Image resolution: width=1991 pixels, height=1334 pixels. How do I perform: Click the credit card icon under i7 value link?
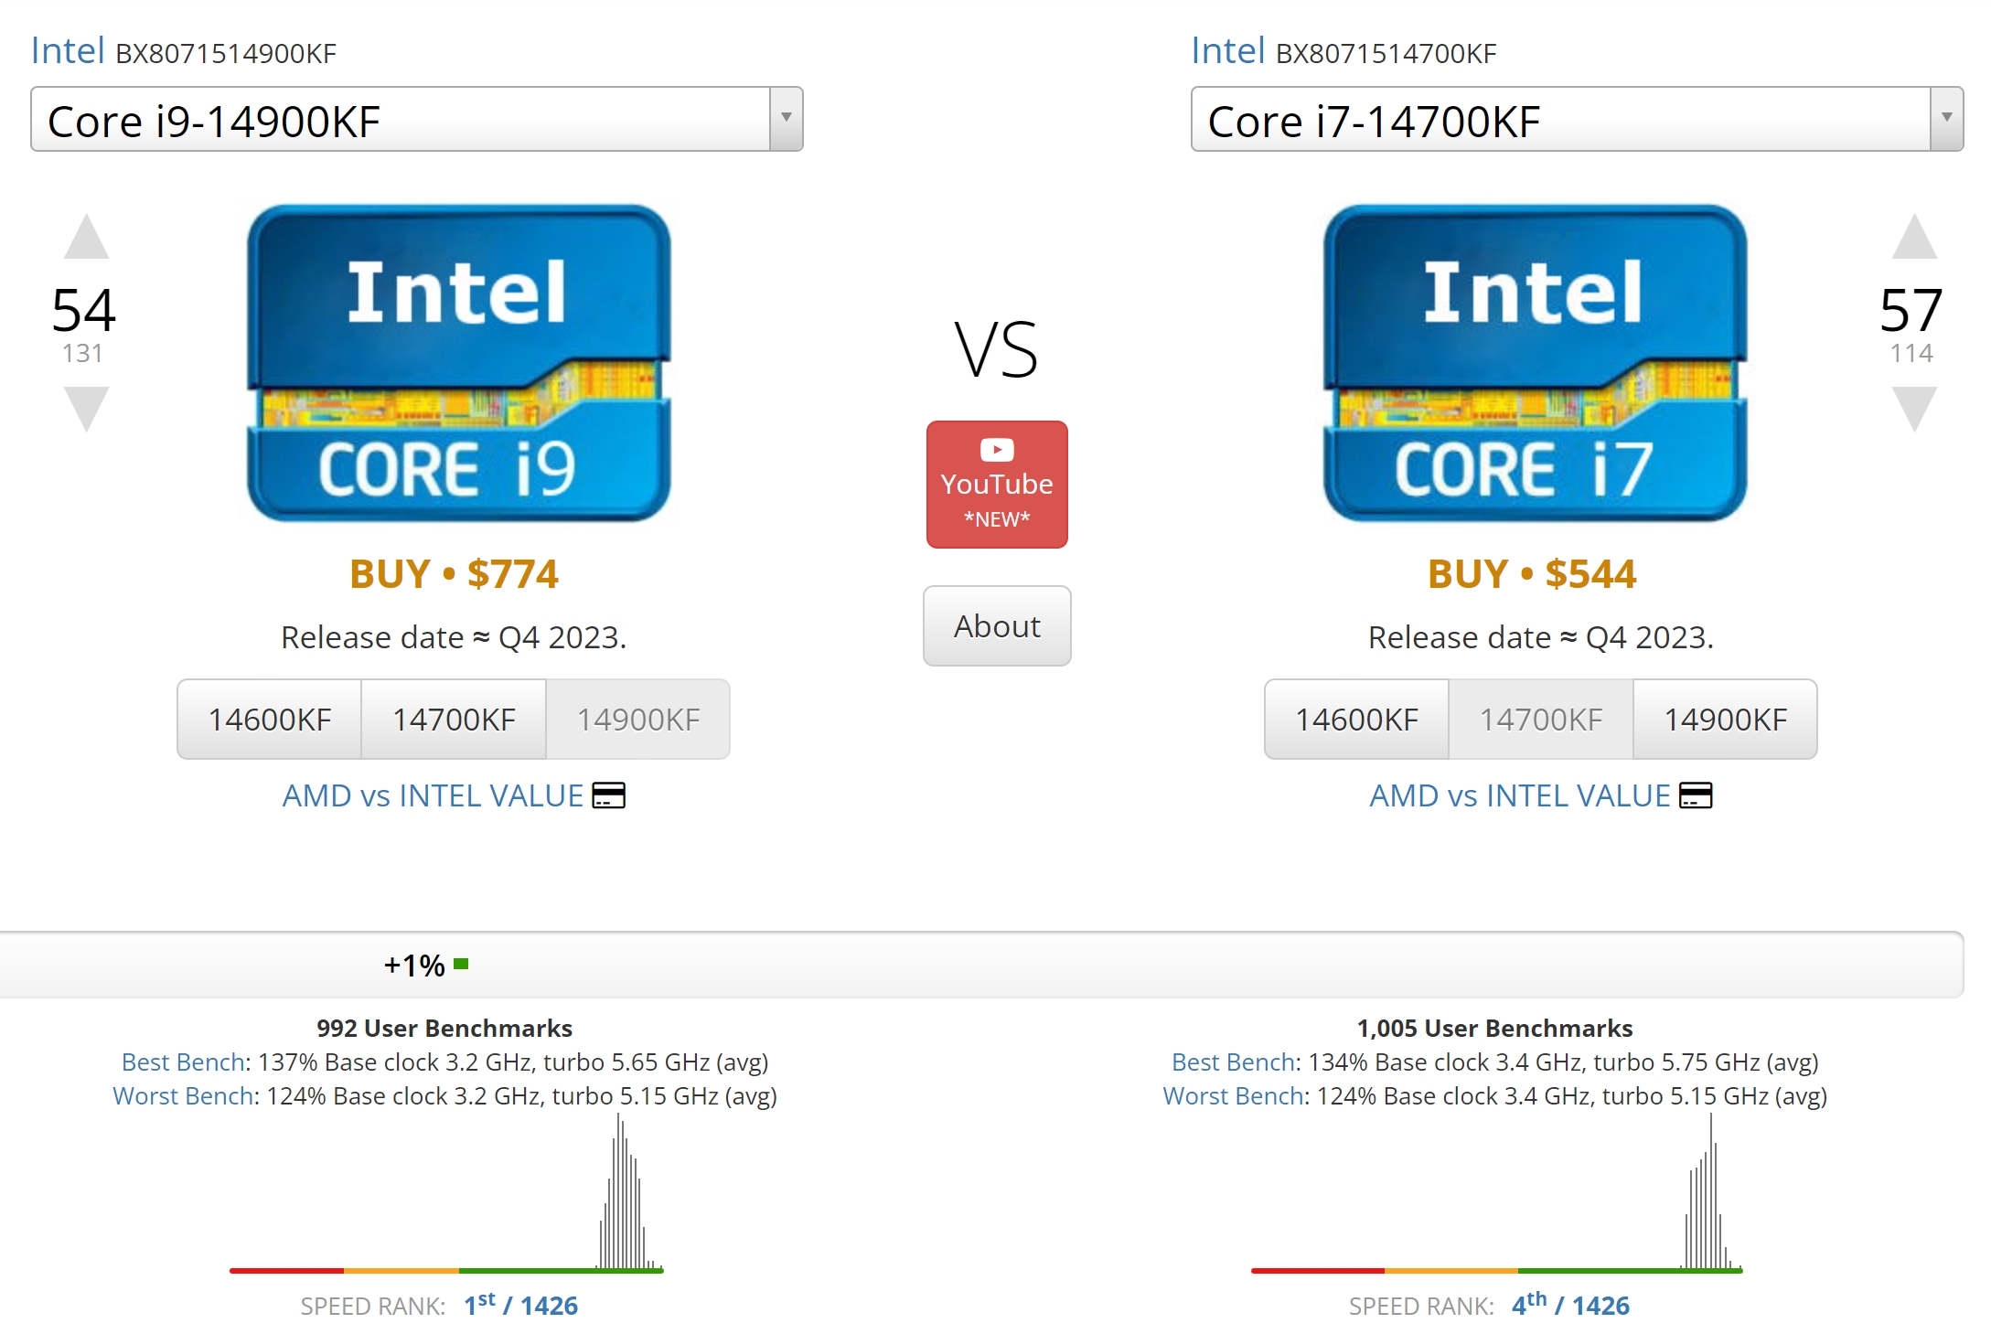pos(1697,795)
